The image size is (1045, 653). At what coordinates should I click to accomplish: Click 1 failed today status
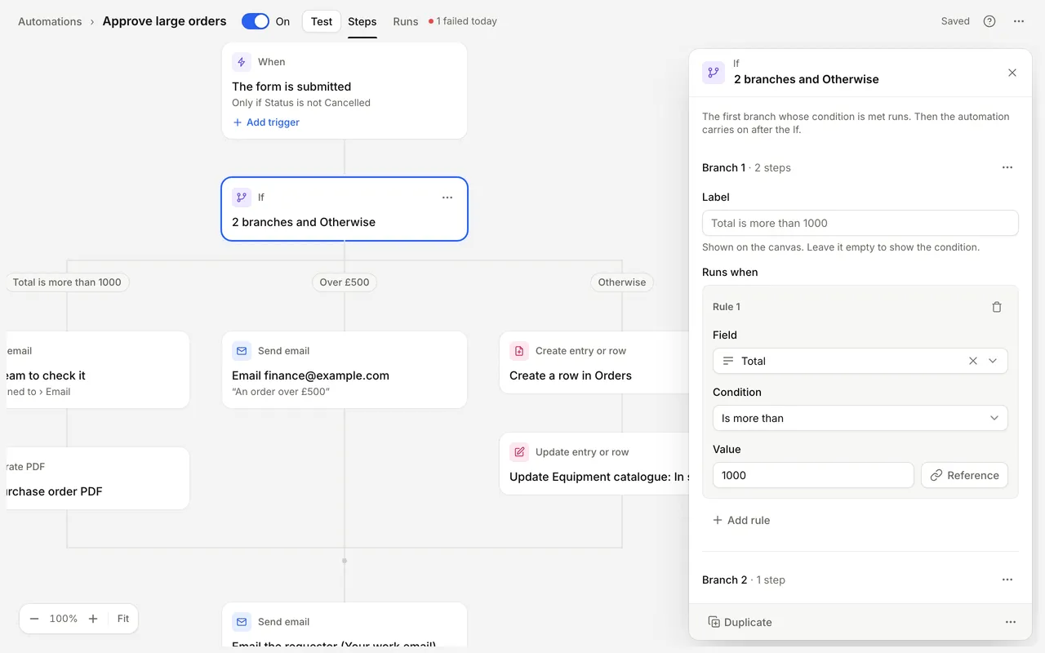(463, 21)
